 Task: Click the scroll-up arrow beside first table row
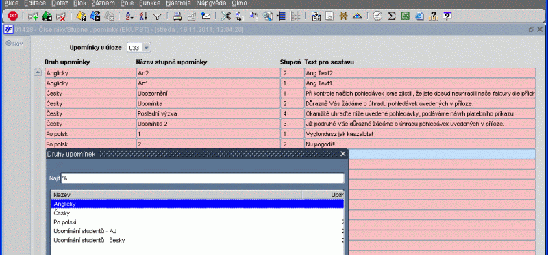click(x=38, y=72)
